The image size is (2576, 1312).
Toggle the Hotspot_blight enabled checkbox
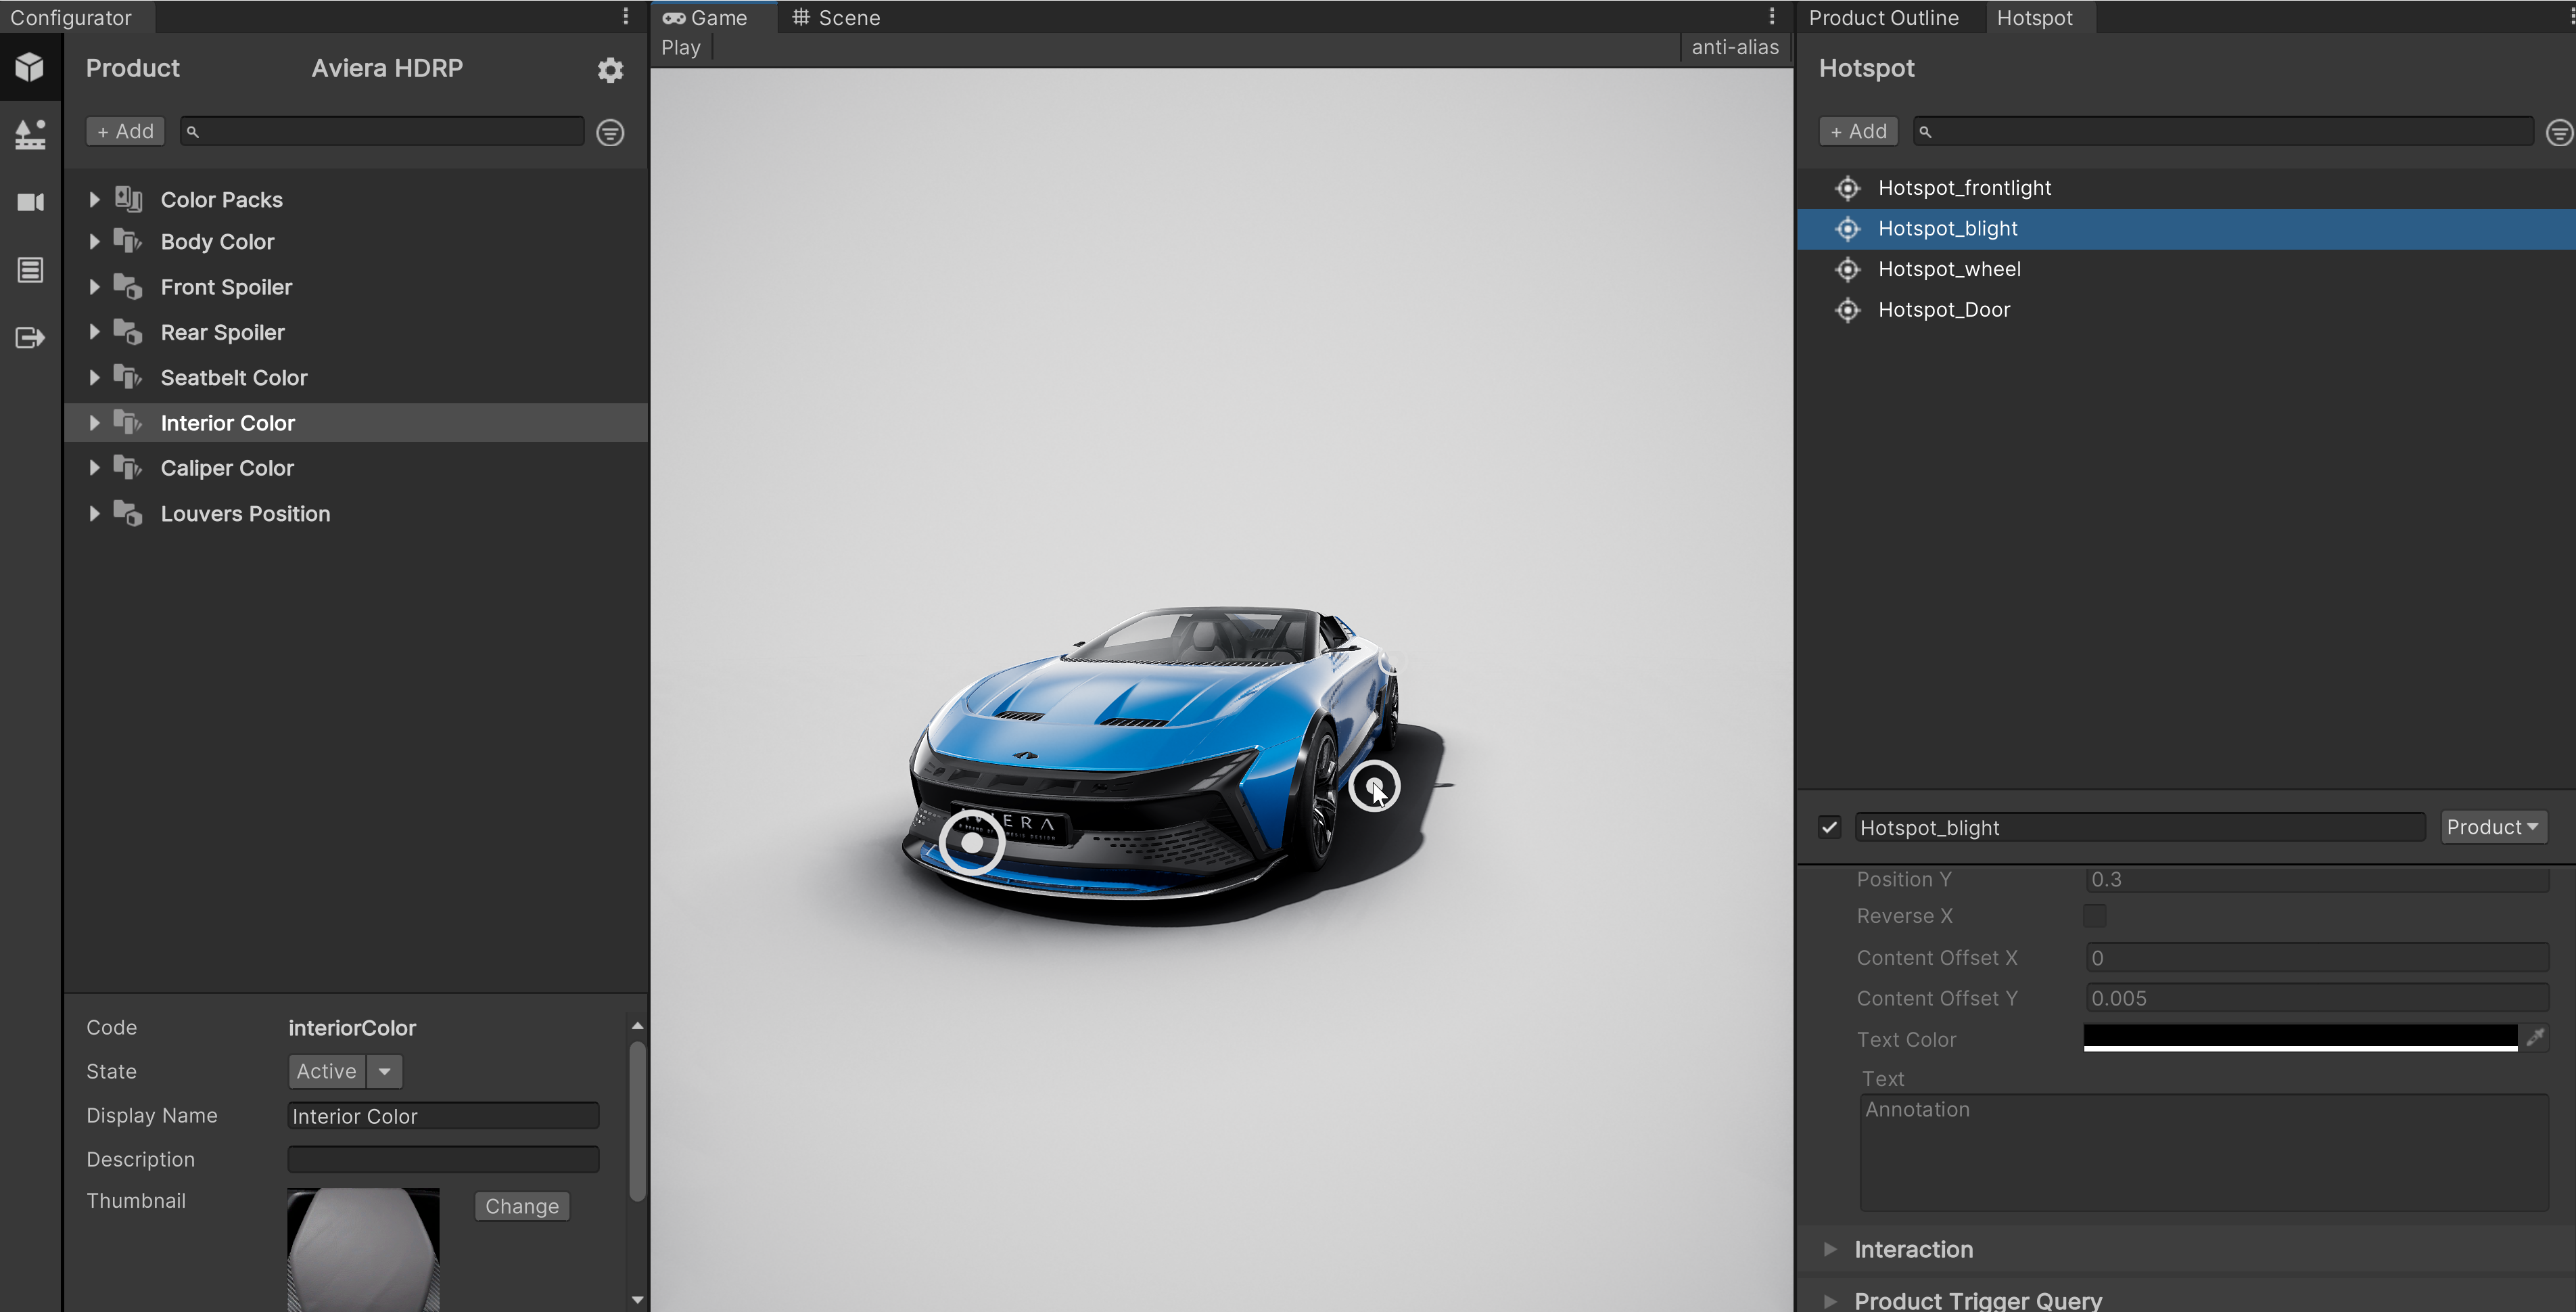pos(1829,828)
